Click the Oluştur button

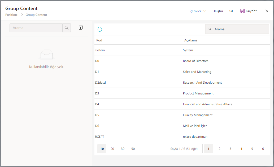218,11
